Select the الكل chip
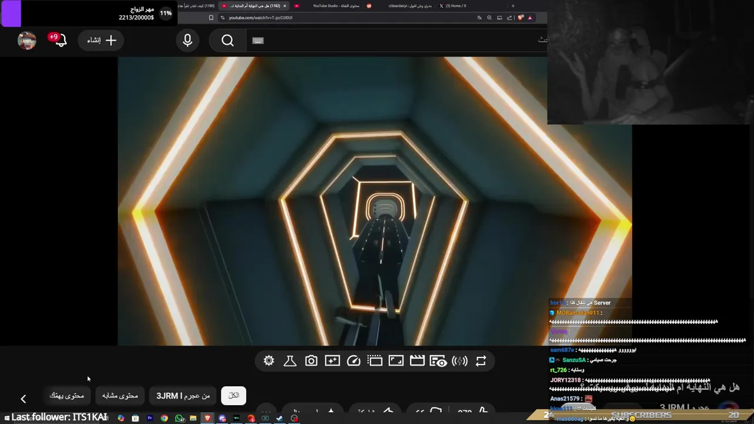This screenshot has width=754, height=424. coord(233,395)
